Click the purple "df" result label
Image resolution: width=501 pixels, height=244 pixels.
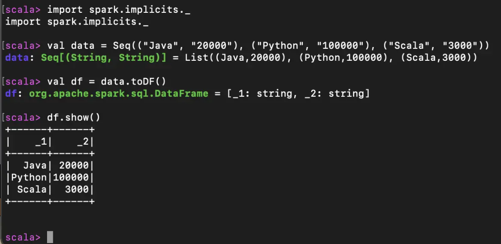pos(11,94)
